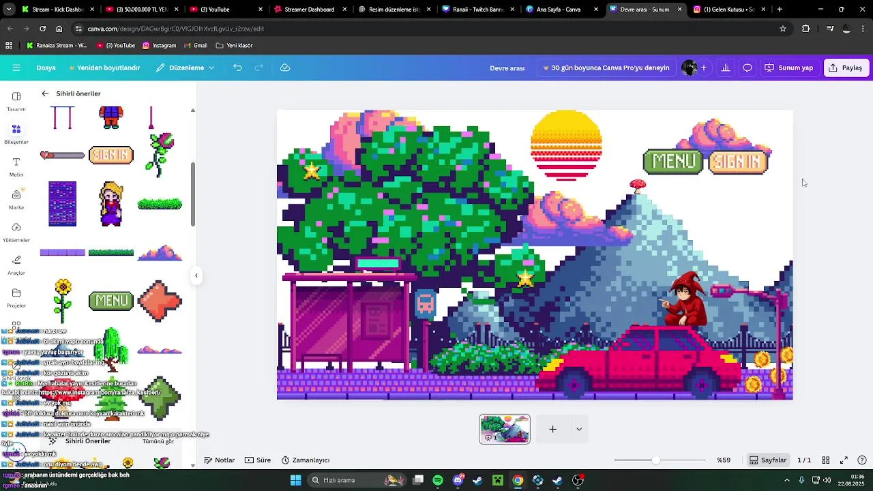Select the striped sun on canvas
The height and width of the screenshot is (491, 873).
(x=566, y=145)
